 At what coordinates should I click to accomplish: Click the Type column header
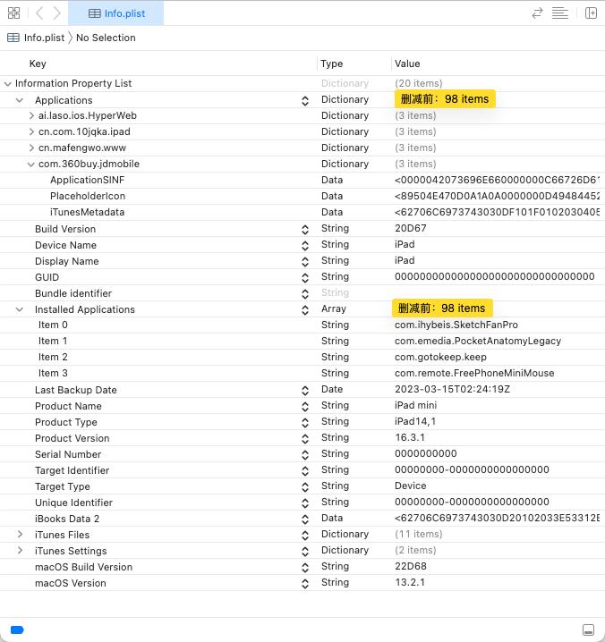(x=332, y=63)
